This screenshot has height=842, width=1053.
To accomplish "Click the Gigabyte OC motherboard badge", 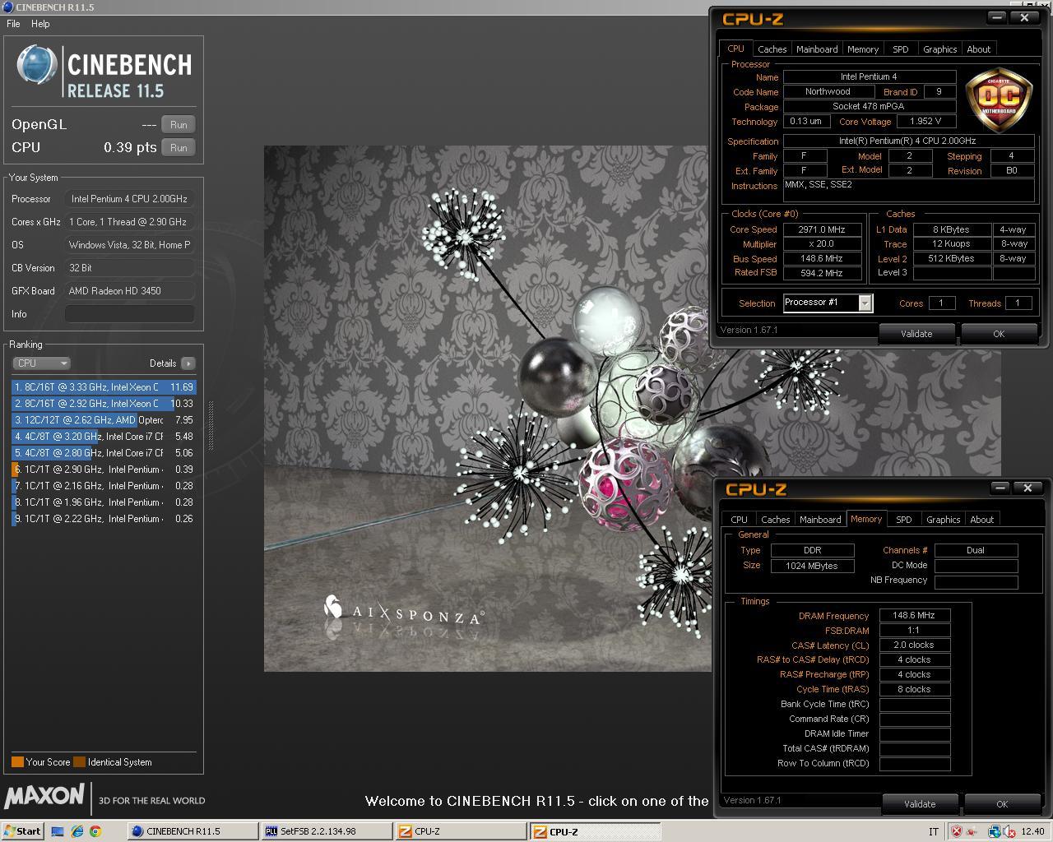I will [x=1000, y=100].
